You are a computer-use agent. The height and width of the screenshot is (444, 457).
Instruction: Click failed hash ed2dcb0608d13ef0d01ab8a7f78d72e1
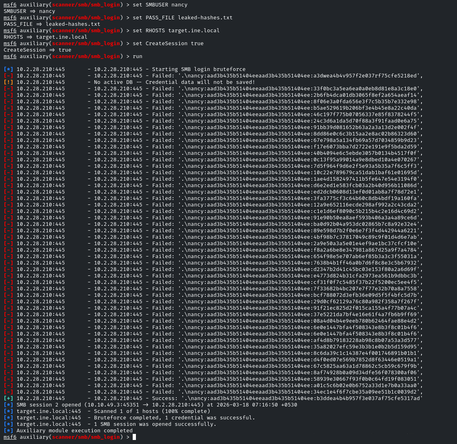[365, 192]
